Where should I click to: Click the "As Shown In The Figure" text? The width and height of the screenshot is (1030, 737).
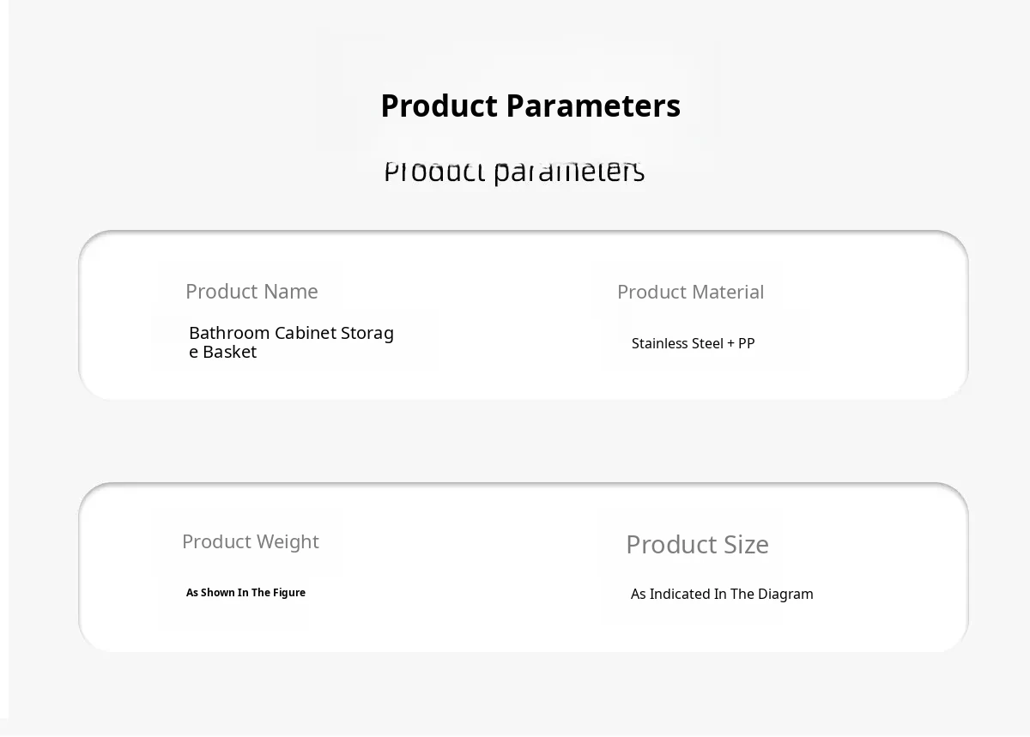pos(245,593)
